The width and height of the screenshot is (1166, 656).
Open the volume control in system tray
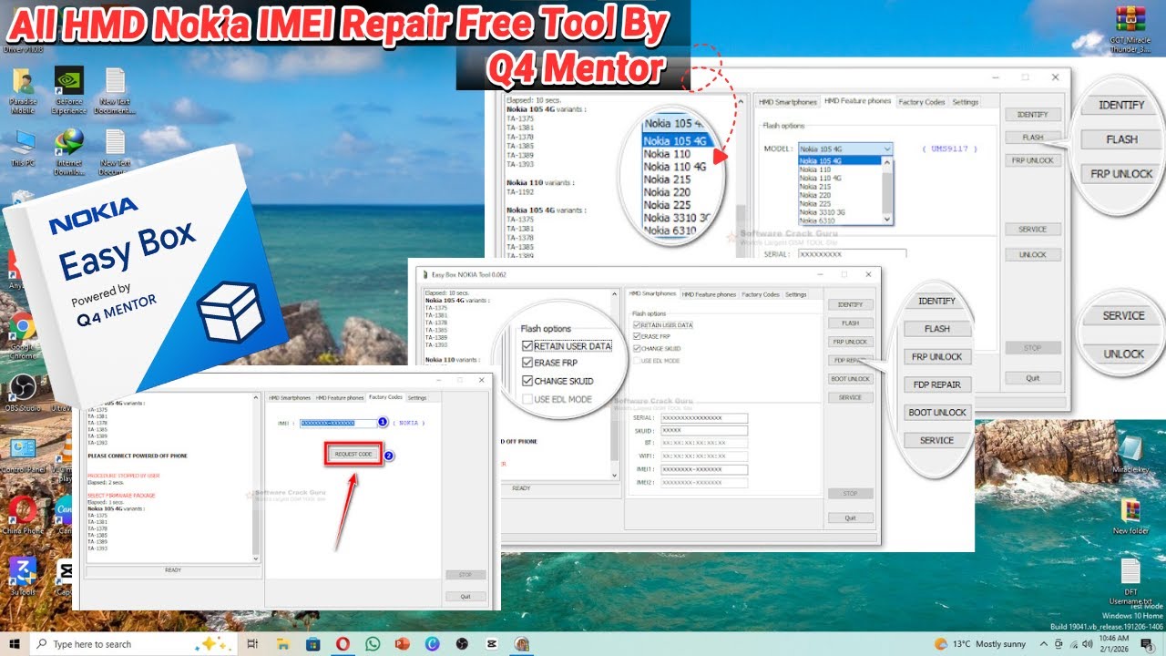(1087, 643)
